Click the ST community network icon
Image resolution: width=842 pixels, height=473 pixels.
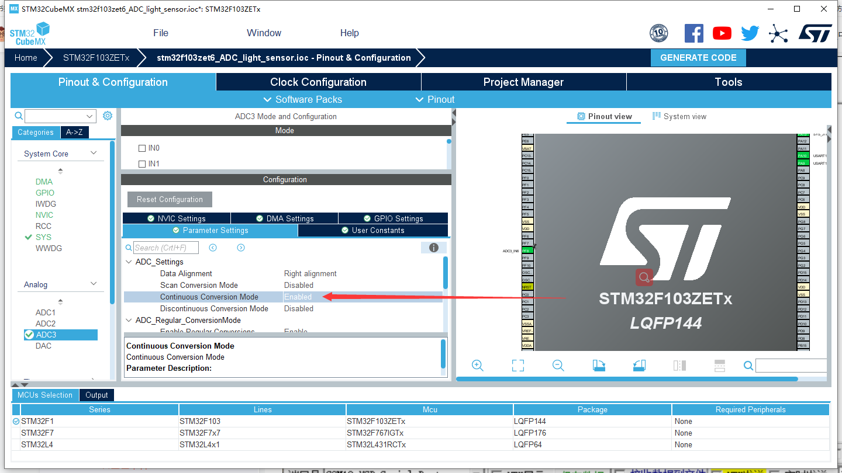778,33
